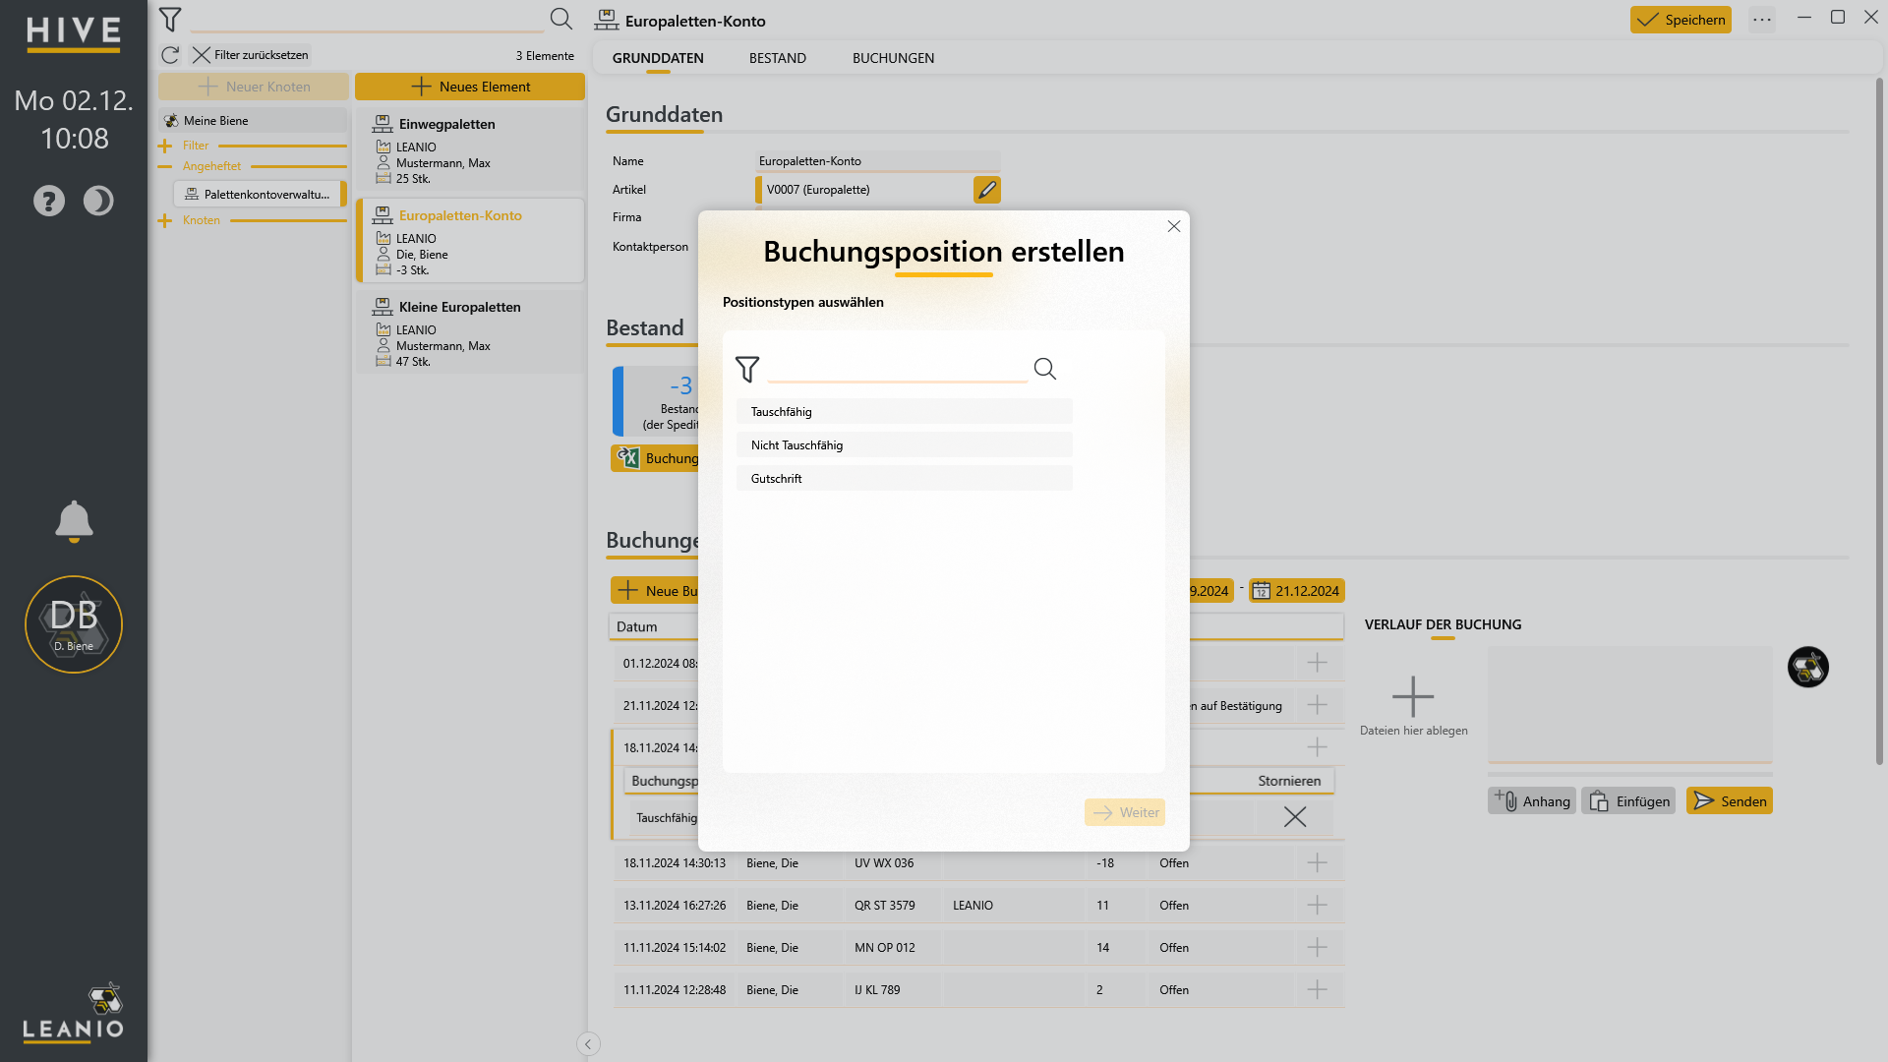Viewport: 1888px width, 1062px height.
Task: Click the LEANIO bee logo
Action: [x=74, y=1012]
